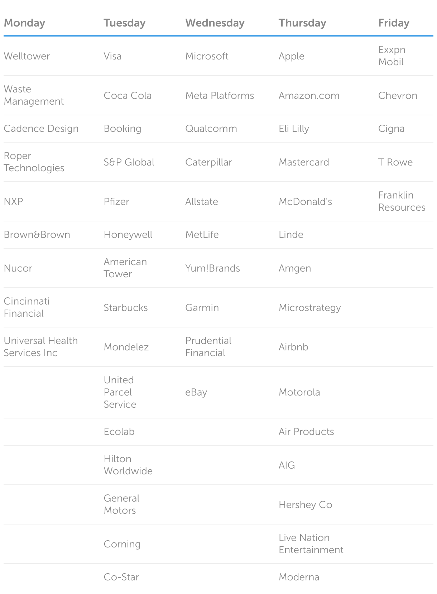Click the Microsoft entry
The image size is (437, 594).
pyautogui.click(x=207, y=56)
